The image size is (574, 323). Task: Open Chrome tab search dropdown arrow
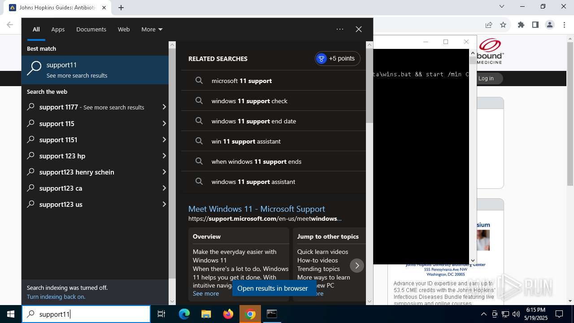(502, 7)
